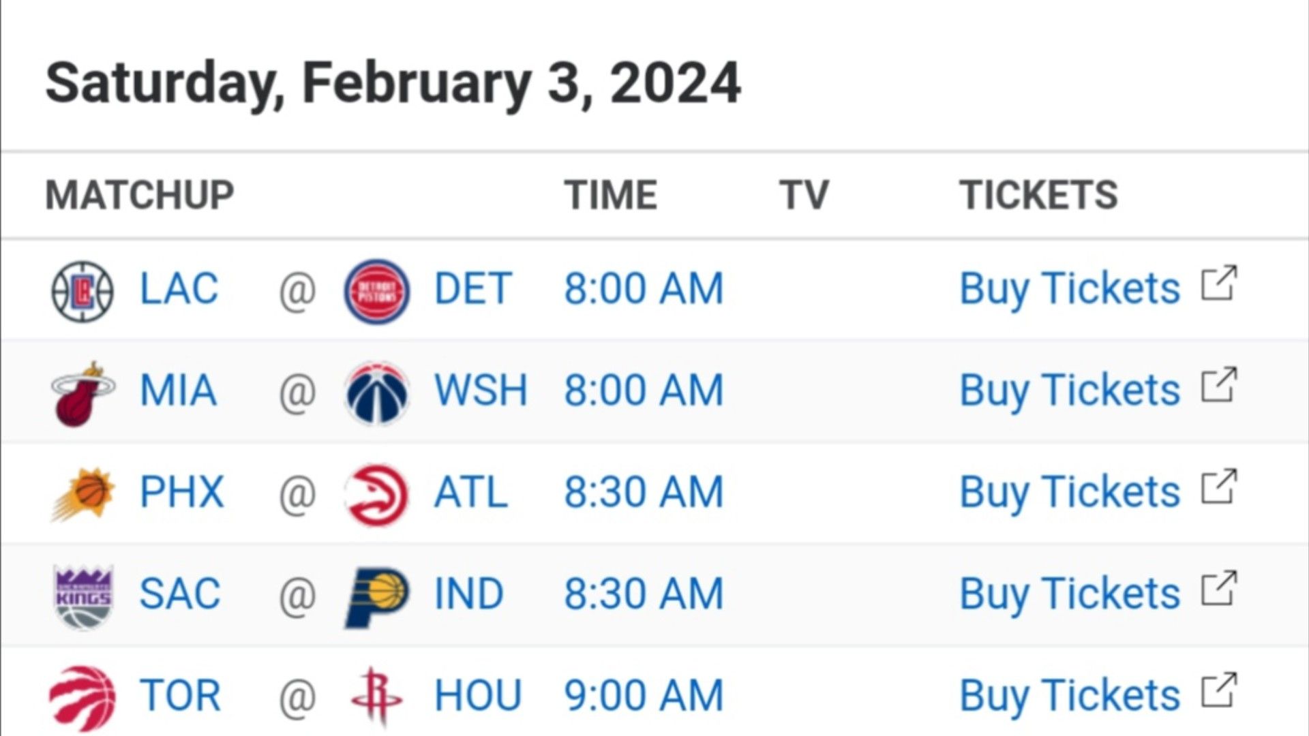Click the Detroit Pistons team logo
Screen dimensions: 1309x736
[377, 291]
